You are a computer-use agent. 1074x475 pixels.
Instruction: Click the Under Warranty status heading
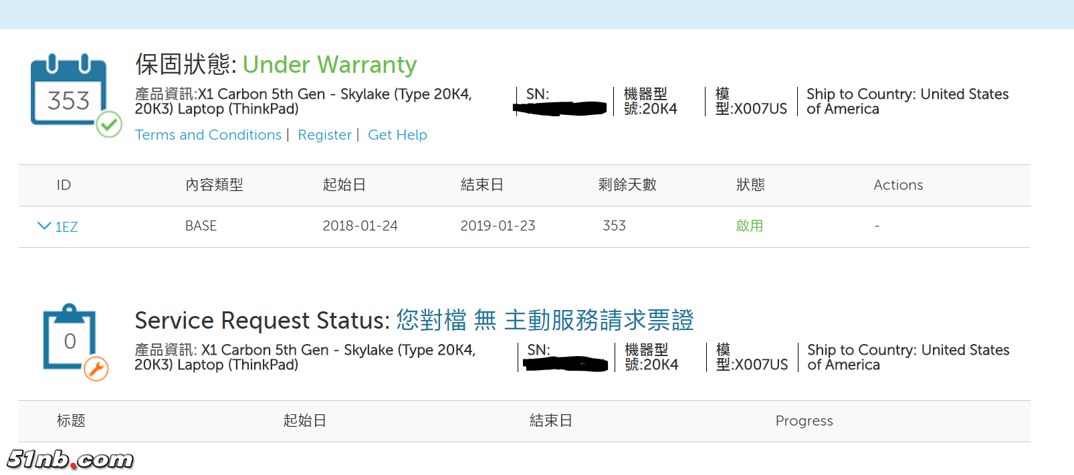(x=329, y=65)
